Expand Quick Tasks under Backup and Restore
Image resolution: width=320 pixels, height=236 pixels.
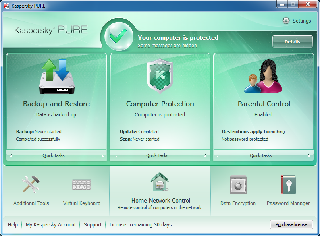[56, 155]
